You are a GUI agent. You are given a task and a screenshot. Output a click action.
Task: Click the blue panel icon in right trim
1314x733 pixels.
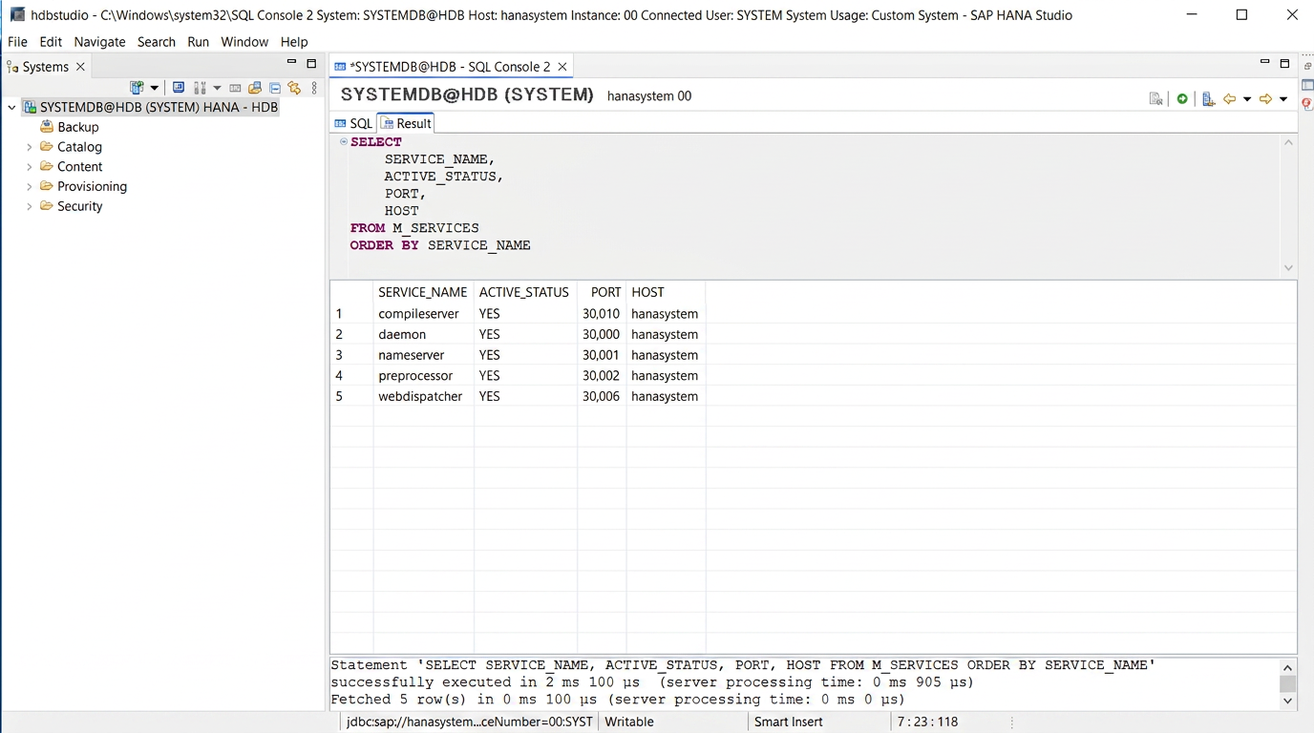(1307, 85)
